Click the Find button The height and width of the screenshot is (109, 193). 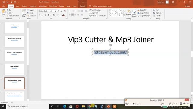point(156,10)
